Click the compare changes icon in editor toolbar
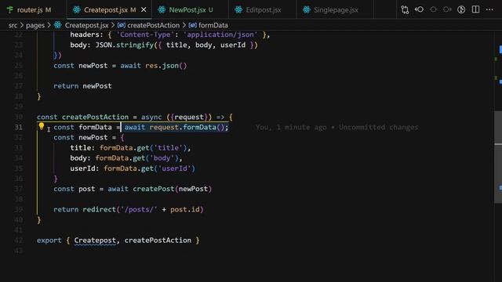Screen dimensions: 502x282 [x=405, y=9]
